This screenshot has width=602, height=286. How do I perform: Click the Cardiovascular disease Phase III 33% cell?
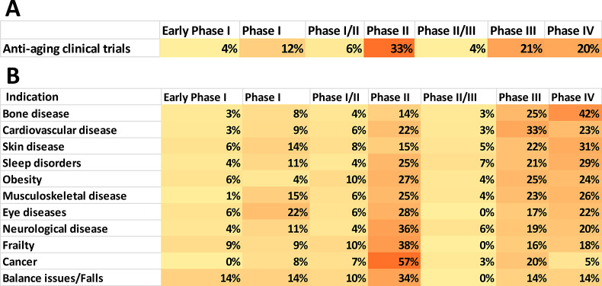pyautogui.click(x=522, y=130)
